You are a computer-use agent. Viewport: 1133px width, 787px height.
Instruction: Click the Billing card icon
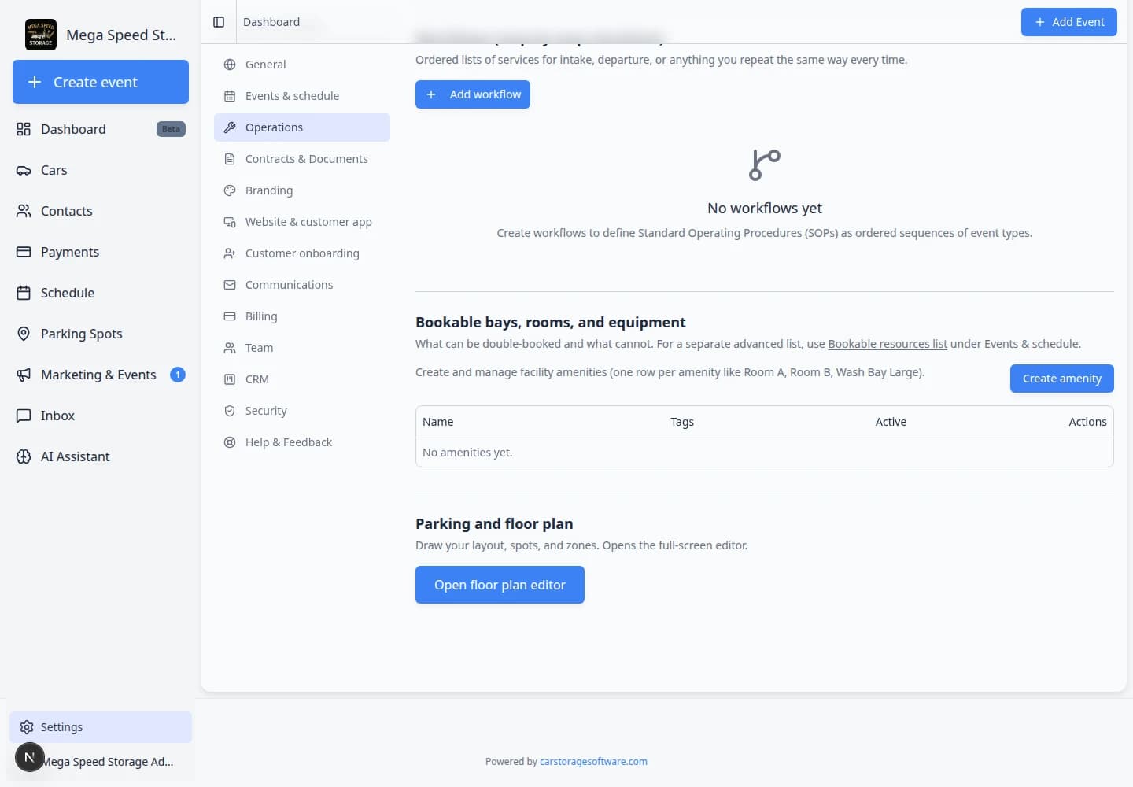pyautogui.click(x=230, y=316)
